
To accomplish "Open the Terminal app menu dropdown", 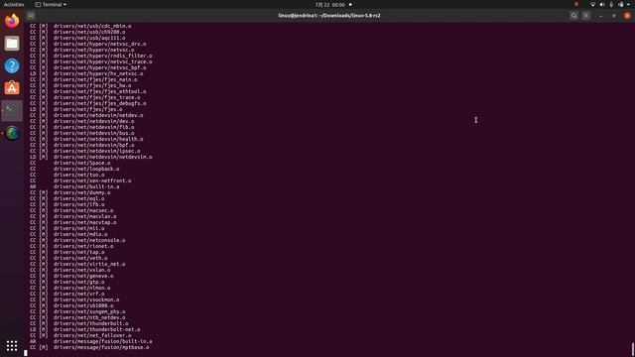I will point(51,4).
